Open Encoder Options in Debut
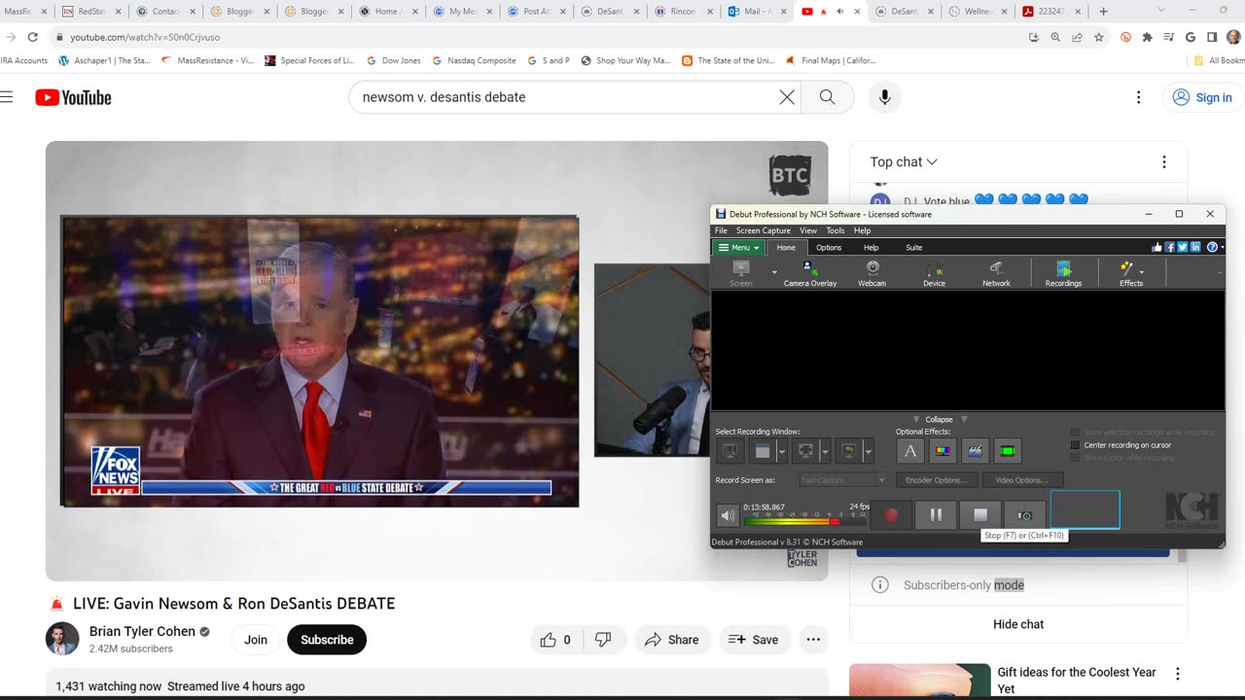This screenshot has height=700, width=1245. tap(936, 480)
